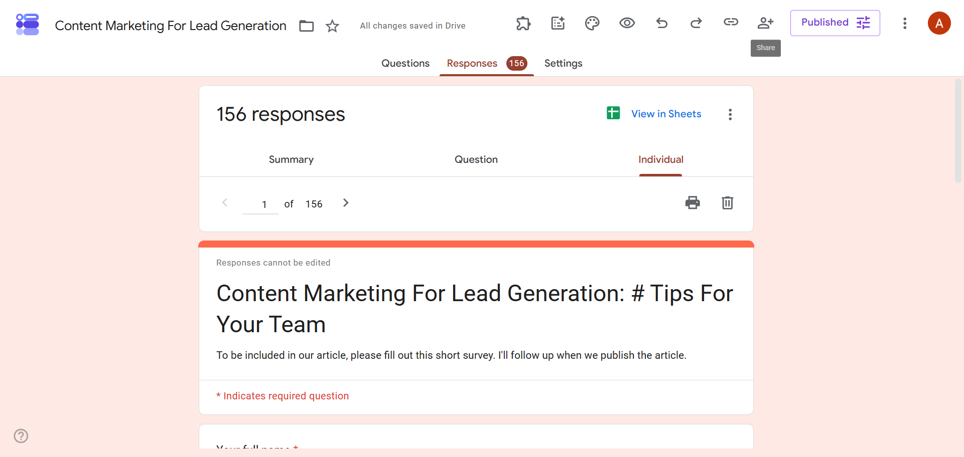This screenshot has width=964, height=457.
Task: Open the three-dot menu beside Published
Action: coord(905,24)
